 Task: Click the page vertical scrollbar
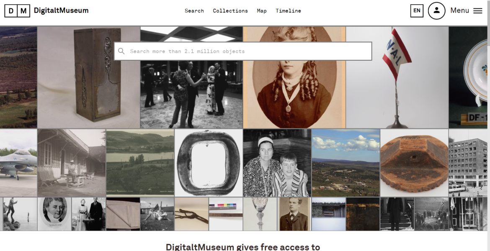pyautogui.click(x=488, y=125)
